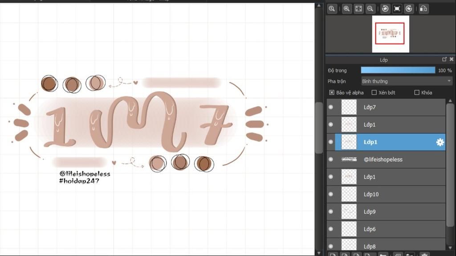Click the layer list scrollbar down arrow
Screen dimensions: 456x256
(x=450, y=248)
